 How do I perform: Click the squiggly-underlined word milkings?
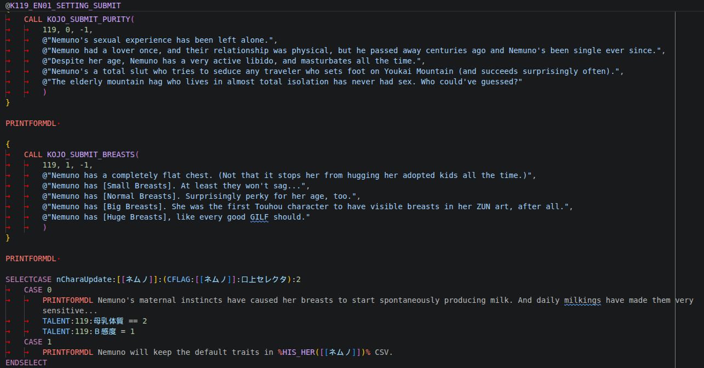[x=583, y=300]
